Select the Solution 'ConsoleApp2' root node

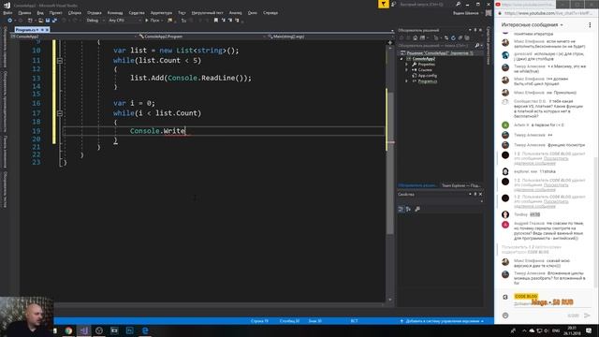coord(439,53)
